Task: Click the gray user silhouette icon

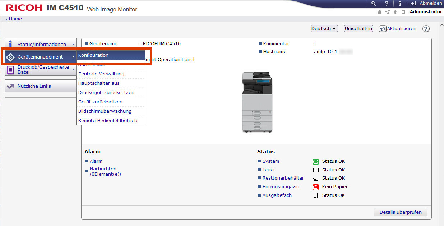Action: point(395,12)
